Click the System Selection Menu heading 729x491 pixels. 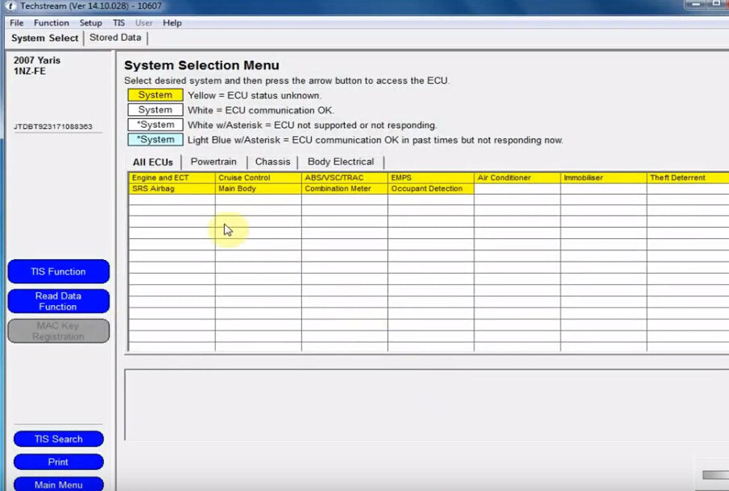(x=201, y=65)
